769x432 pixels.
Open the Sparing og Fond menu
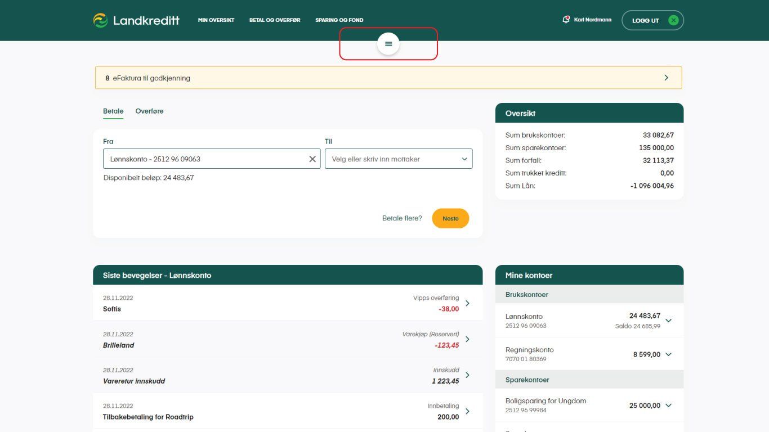(x=339, y=20)
